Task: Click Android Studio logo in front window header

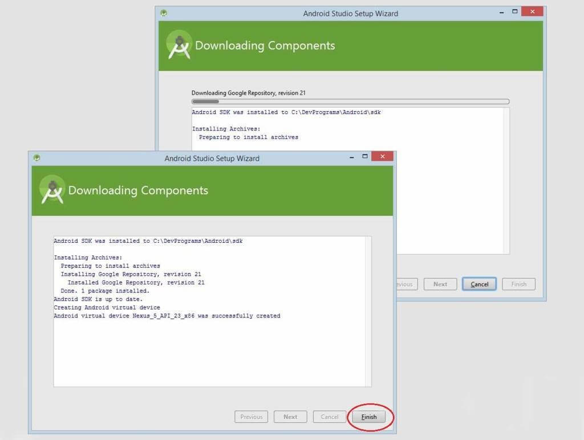Action: (52, 189)
